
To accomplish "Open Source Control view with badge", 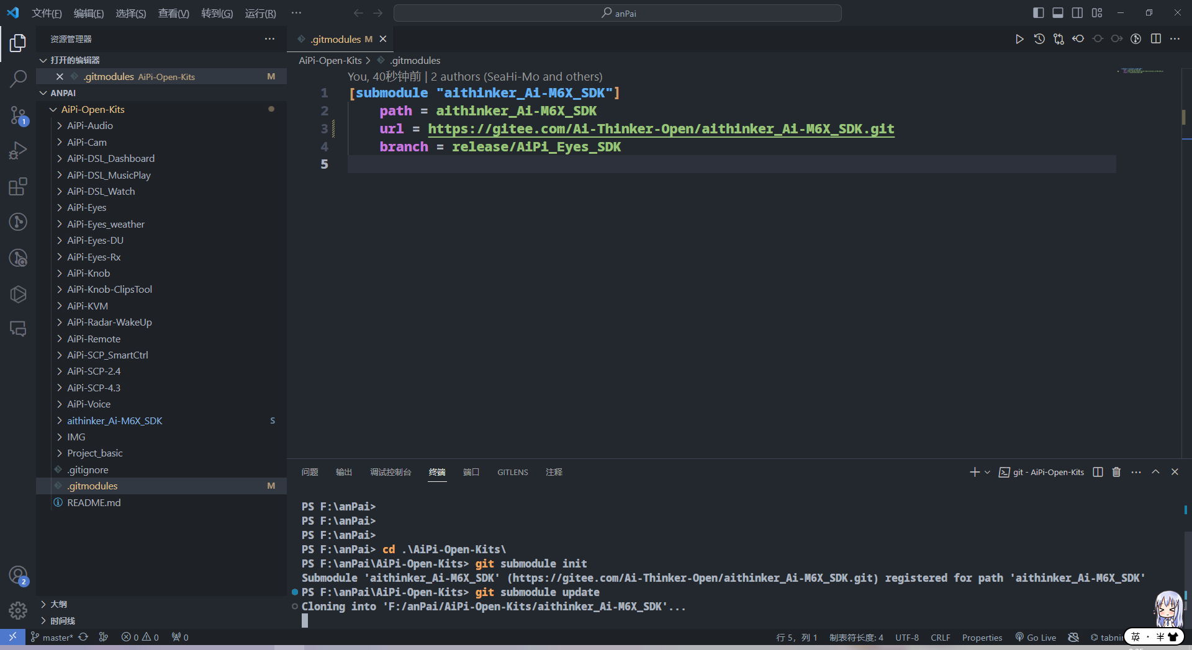I will tap(18, 115).
